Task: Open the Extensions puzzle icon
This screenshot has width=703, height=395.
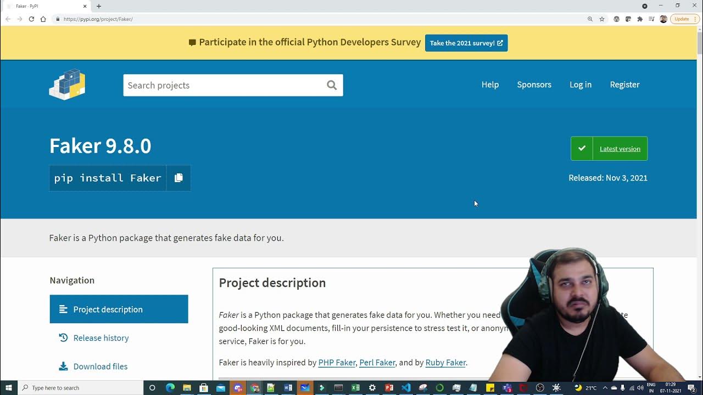Action: [x=640, y=19]
